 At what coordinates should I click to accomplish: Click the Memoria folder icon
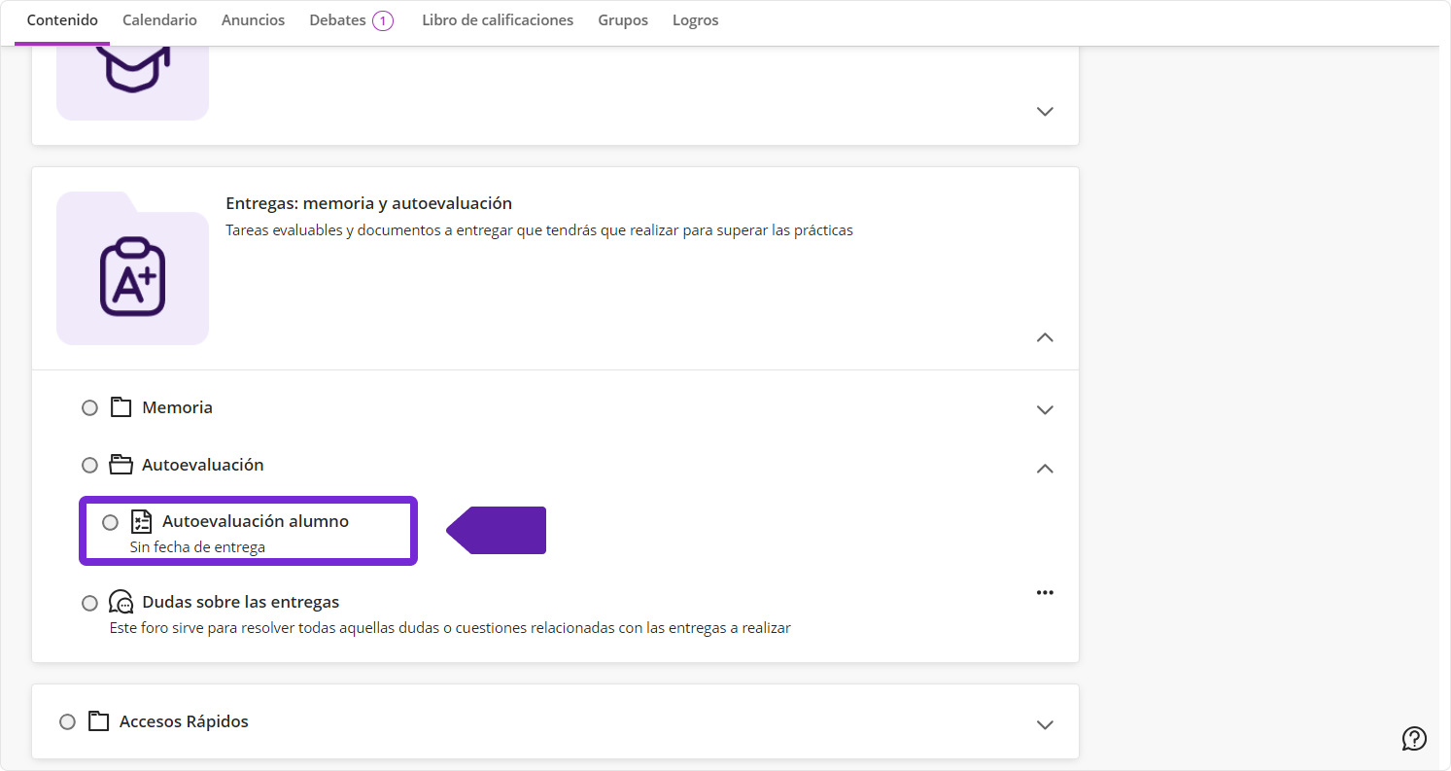tap(121, 407)
